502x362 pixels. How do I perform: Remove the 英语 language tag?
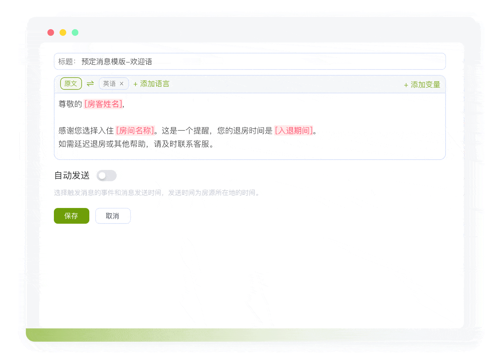click(x=121, y=84)
